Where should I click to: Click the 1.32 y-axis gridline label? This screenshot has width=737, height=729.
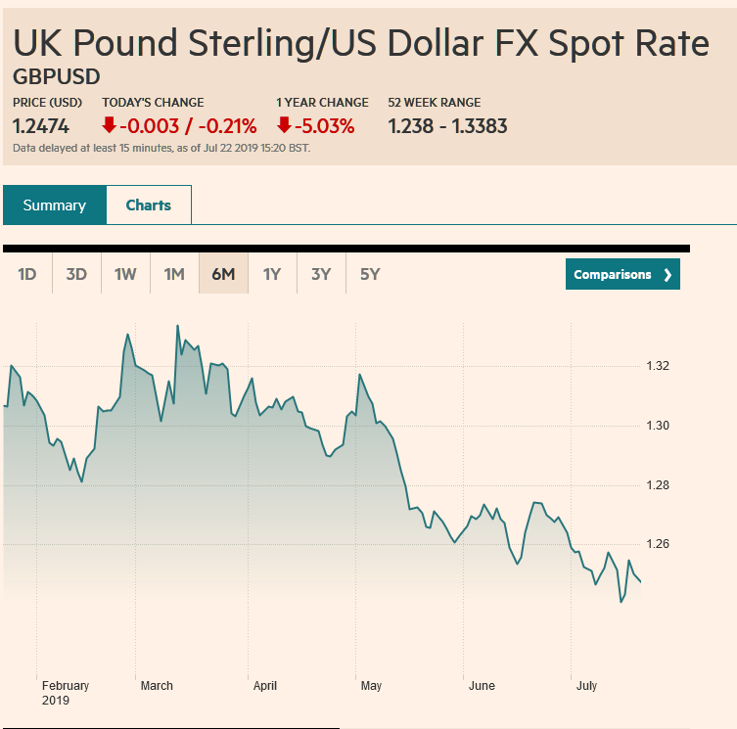(657, 366)
